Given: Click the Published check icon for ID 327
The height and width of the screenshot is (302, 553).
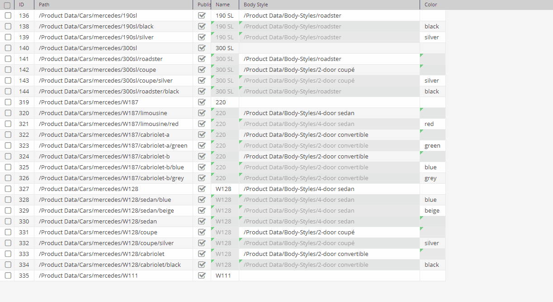Looking at the screenshot, I should [x=202, y=189].
